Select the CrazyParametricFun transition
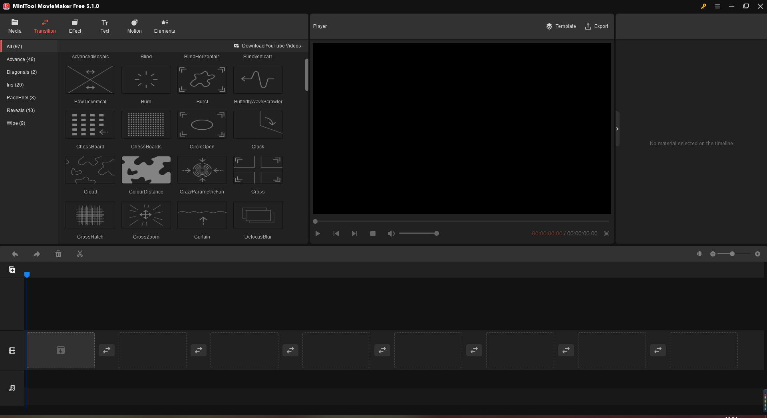 pos(202,170)
